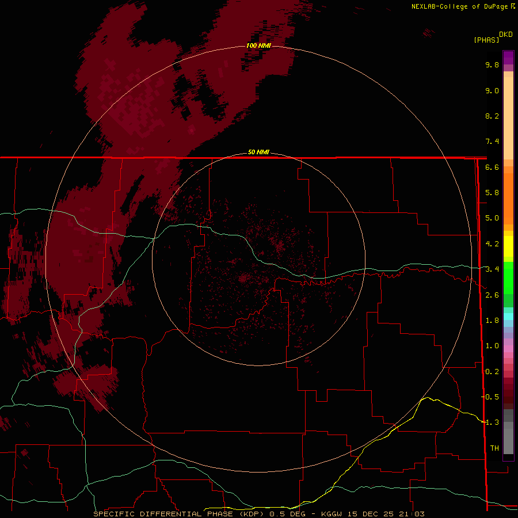518x518 pixels.
Task: Click the 5.8 scale value
Action: click(x=492, y=193)
